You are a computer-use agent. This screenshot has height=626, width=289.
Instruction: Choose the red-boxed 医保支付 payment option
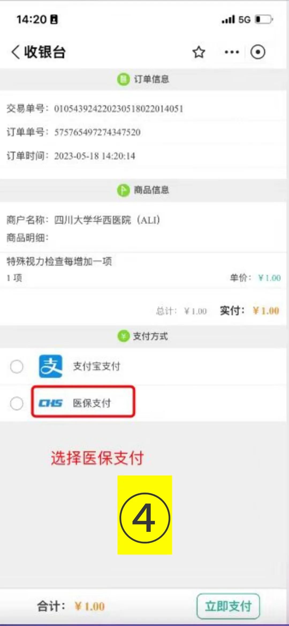click(x=83, y=403)
